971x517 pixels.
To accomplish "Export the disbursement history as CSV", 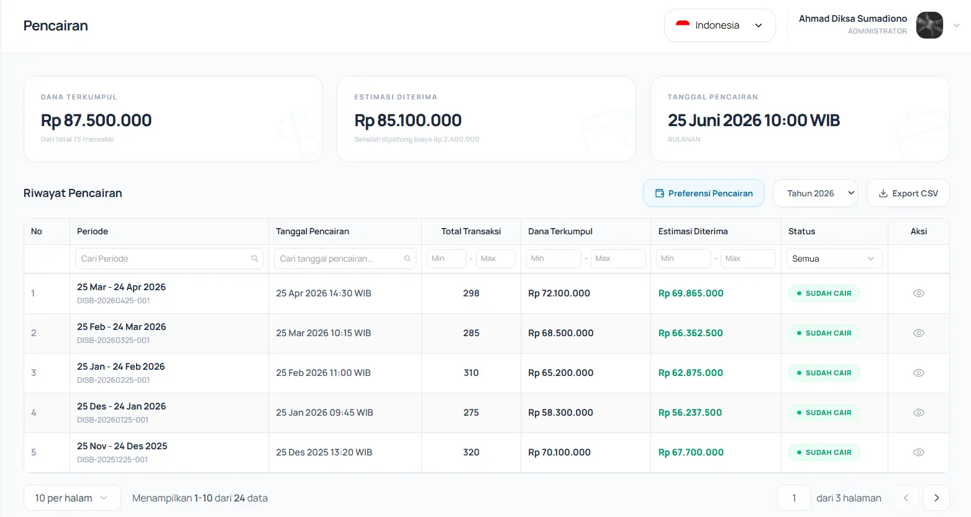I will point(908,193).
